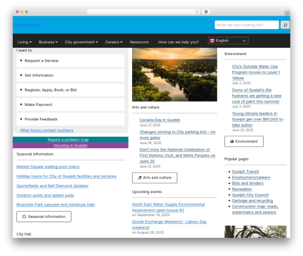Image resolution: width=303 pixels, height=256 pixels.
Task: Click the Environment button
Action: [244, 142]
